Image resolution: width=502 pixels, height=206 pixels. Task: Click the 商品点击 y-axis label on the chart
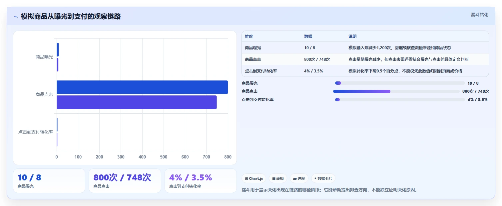coord(44,95)
